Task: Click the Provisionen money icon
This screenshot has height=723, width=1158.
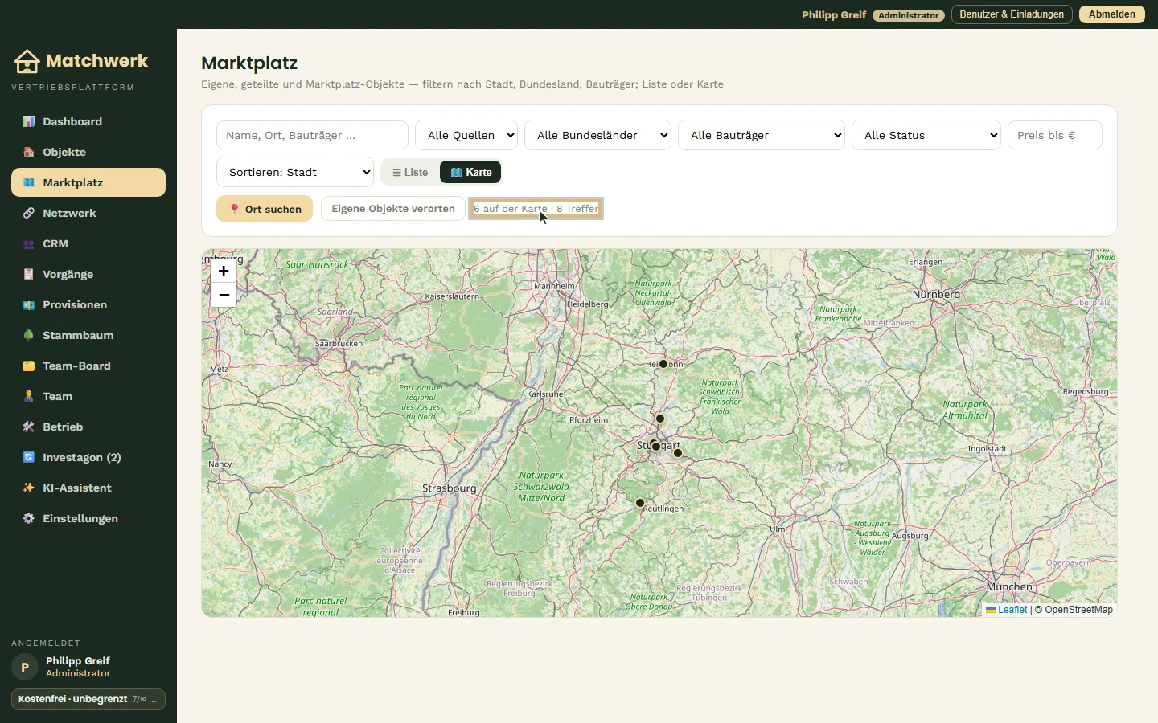Action: pyautogui.click(x=29, y=304)
